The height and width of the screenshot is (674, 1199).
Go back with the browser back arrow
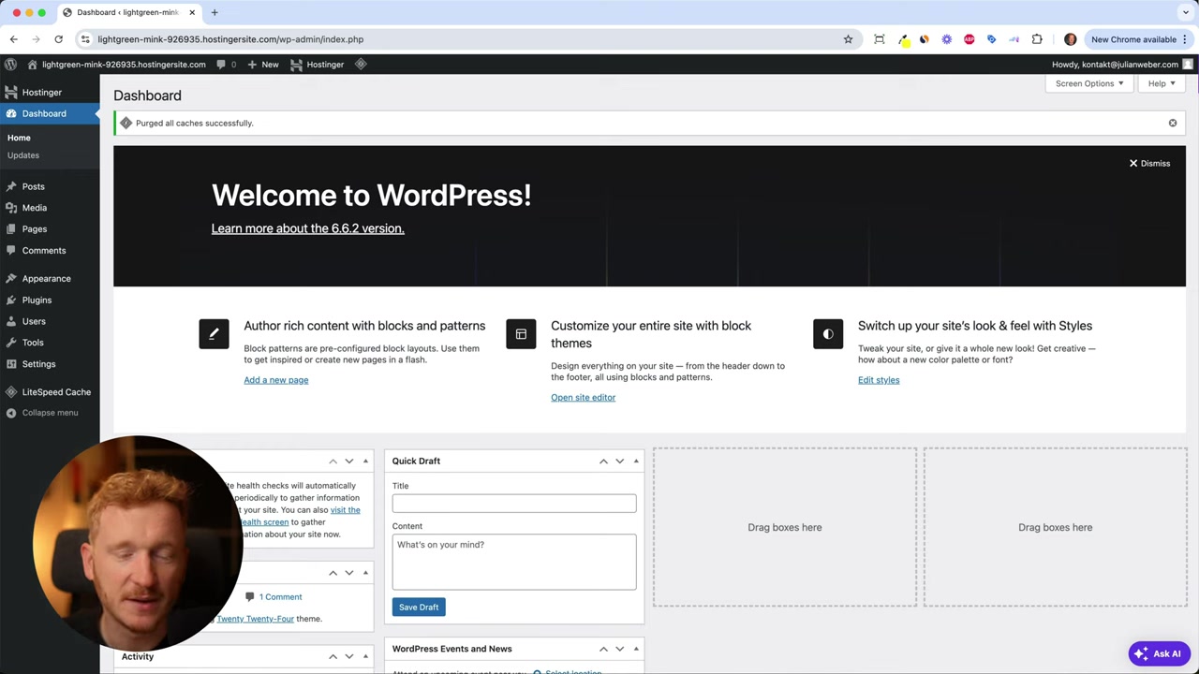tap(13, 39)
